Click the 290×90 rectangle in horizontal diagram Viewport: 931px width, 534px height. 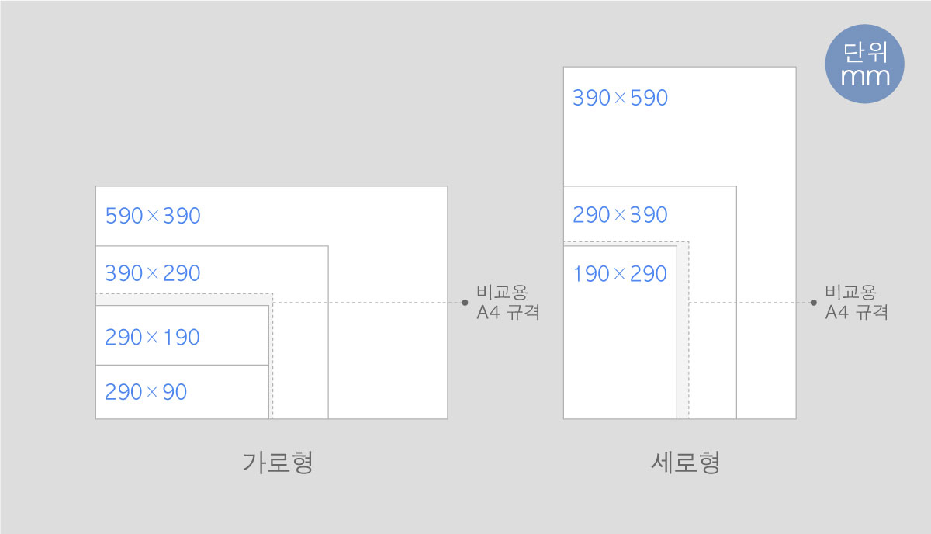click(x=182, y=392)
